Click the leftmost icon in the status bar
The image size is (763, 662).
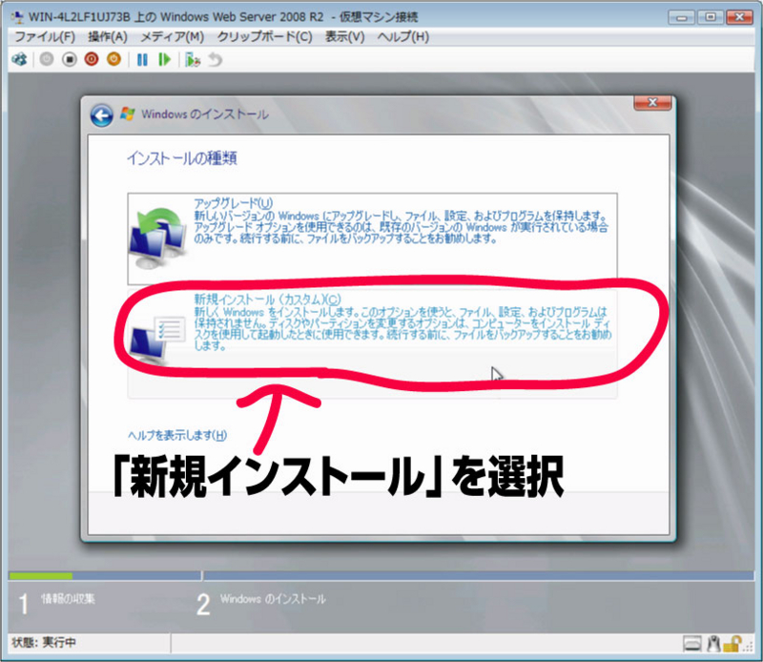pos(692,644)
